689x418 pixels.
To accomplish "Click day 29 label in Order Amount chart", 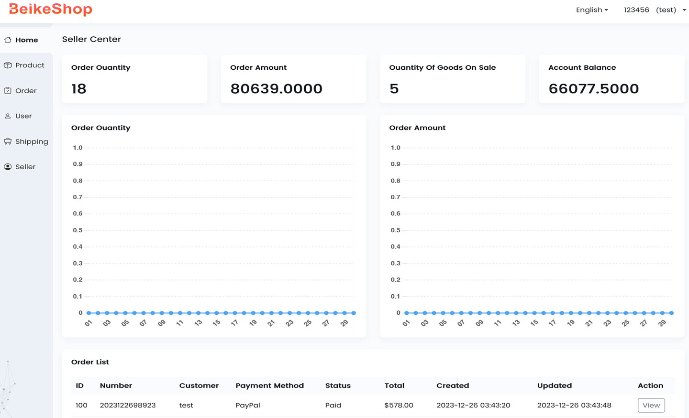I will tap(662, 323).
